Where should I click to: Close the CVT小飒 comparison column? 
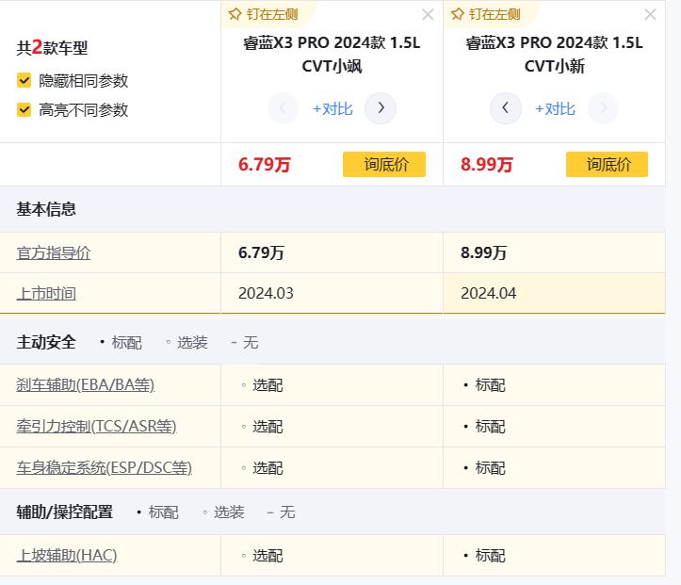428,15
